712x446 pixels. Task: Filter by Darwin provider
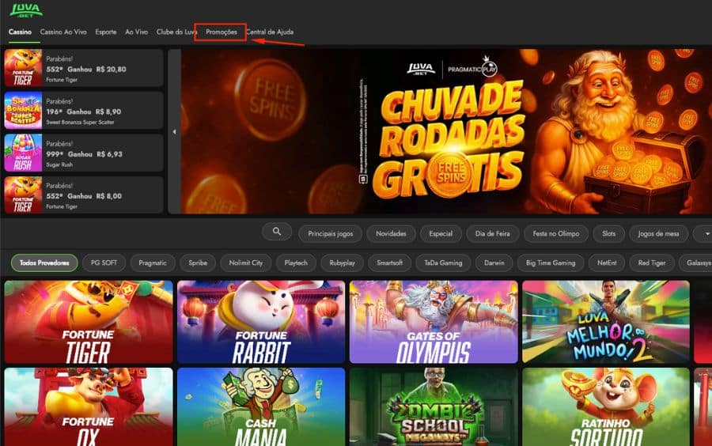494,263
